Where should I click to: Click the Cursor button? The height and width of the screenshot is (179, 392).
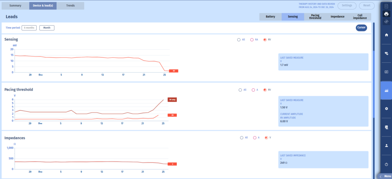361,28
